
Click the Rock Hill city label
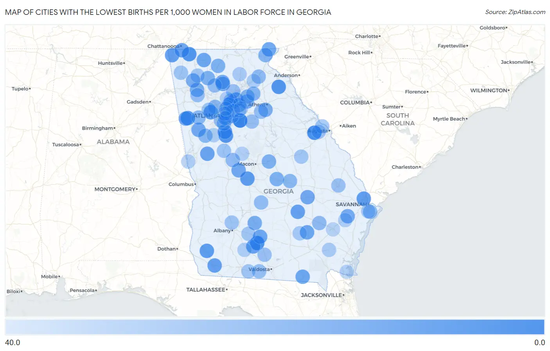pyautogui.click(x=359, y=53)
